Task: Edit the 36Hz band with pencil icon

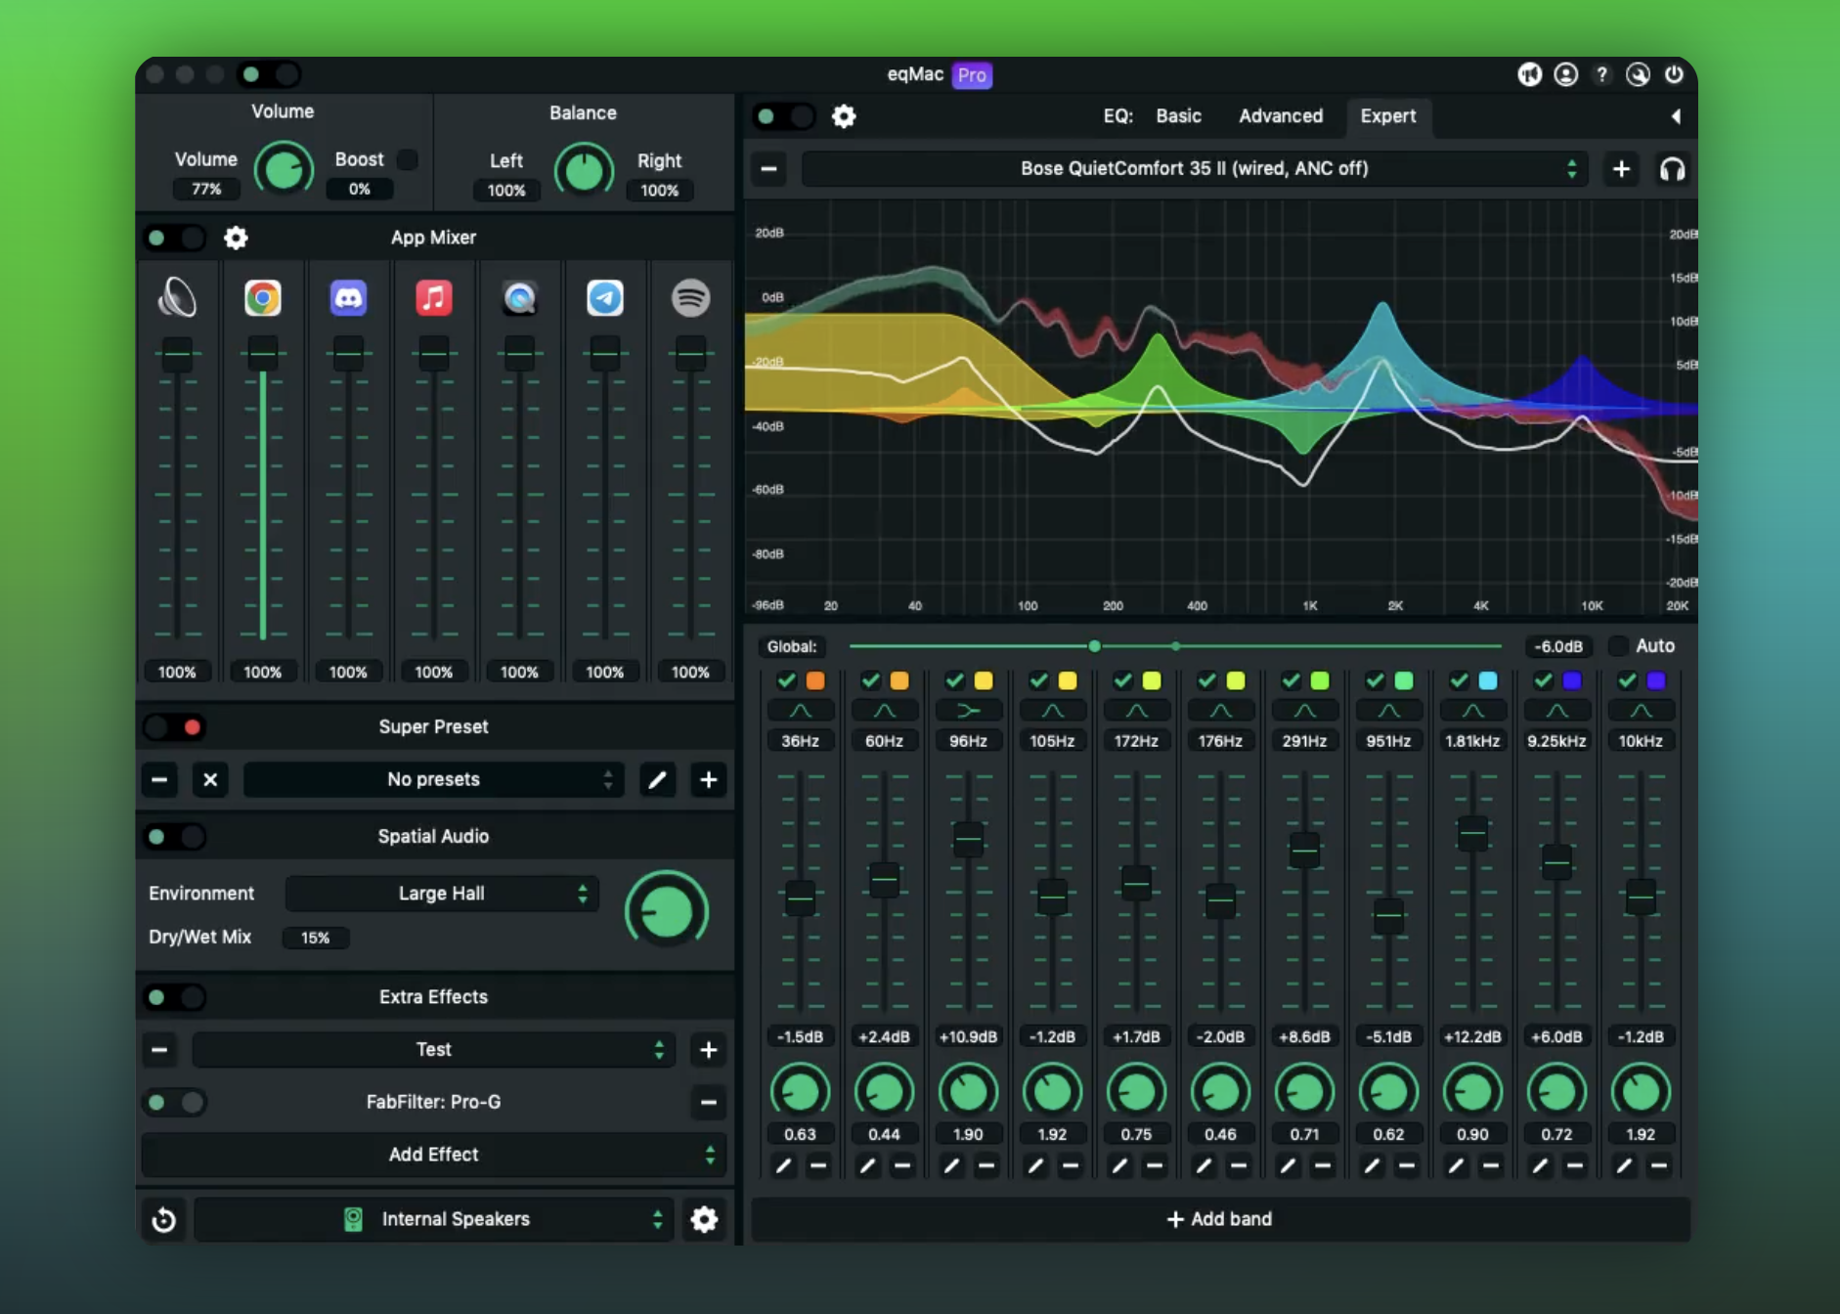Action: tap(783, 1165)
